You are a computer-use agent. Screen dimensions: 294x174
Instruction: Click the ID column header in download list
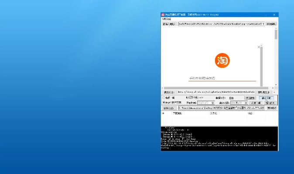pos(167,114)
